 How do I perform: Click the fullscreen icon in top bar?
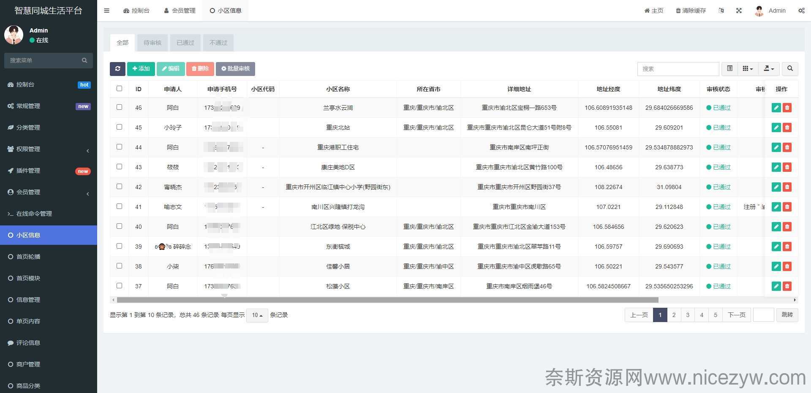coord(739,11)
